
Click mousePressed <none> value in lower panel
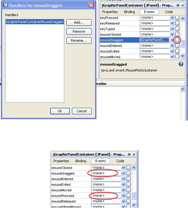tap(106, 196)
